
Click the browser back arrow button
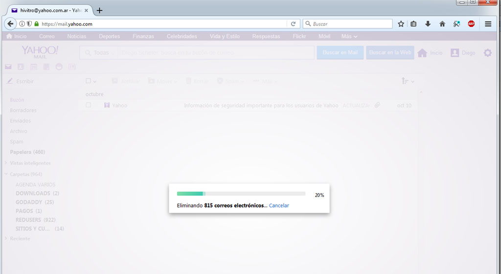coord(10,23)
